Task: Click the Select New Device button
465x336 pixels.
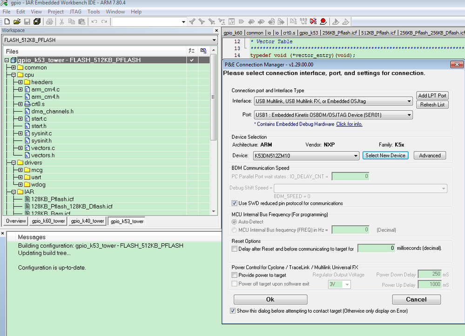Action: (385, 155)
